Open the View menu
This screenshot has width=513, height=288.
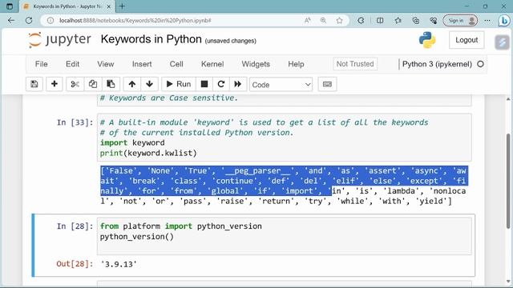[x=105, y=64]
